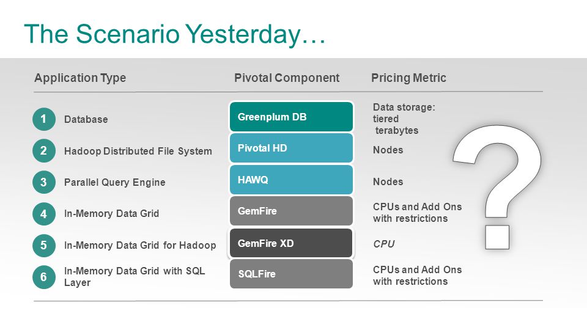Click the number 3 circle badge
587x330 pixels.
44,182
